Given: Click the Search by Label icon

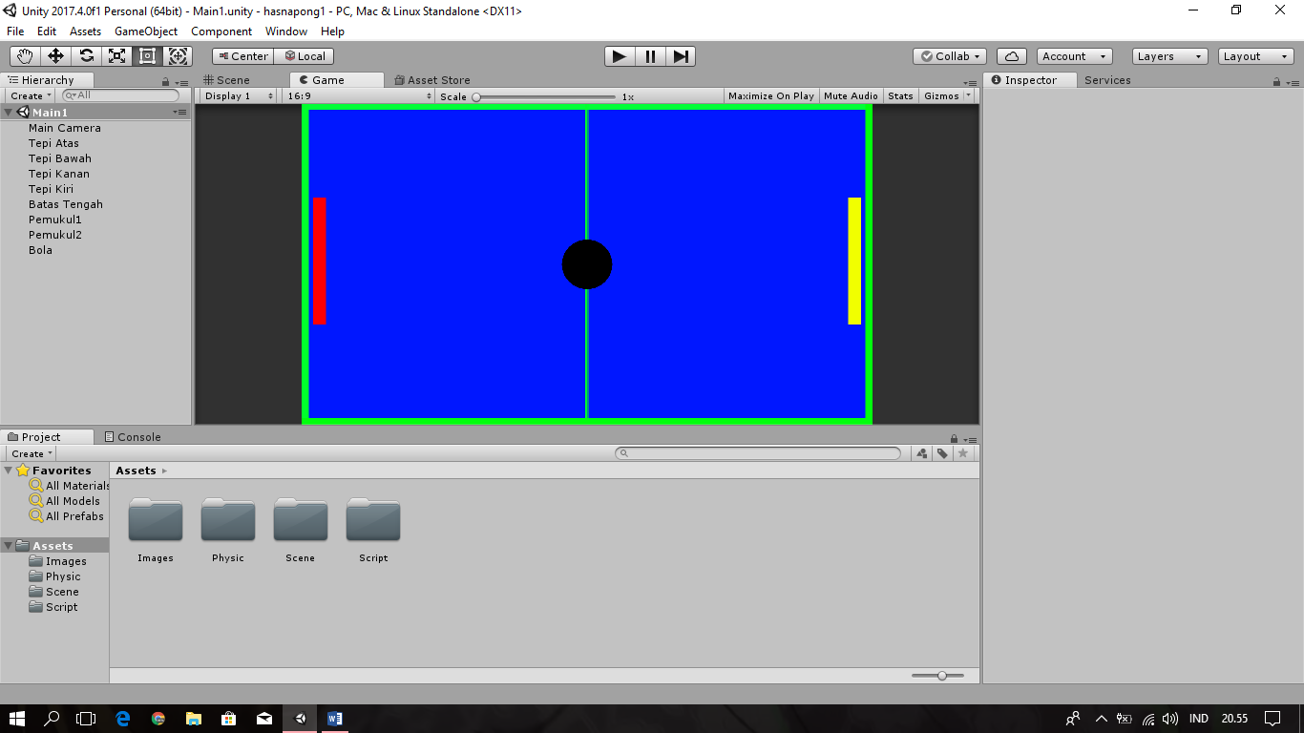Looking at the screenshot, I should (942, 453).
